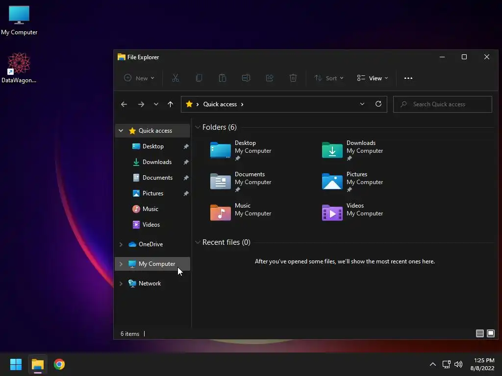Image resolution: width=502 pixels, height=376 pixels.
Task: Expand the My Computer tree node
Action: tap(121, 264)
